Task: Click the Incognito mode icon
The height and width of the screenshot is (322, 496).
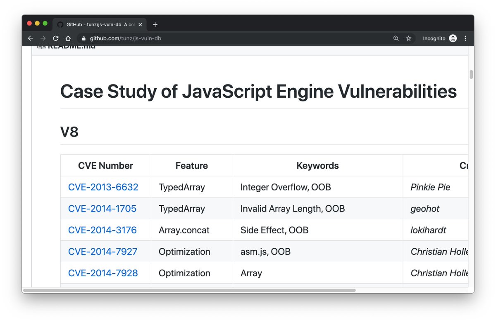Action: 453,38
